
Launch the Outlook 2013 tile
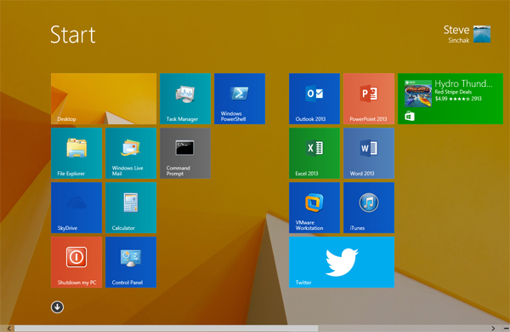click(314, 99)
